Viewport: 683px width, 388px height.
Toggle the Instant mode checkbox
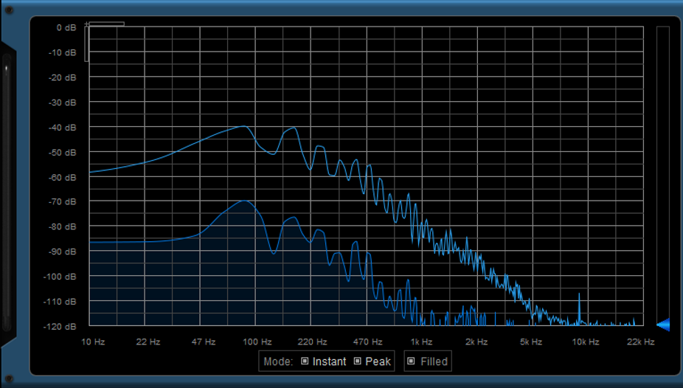pos(305,361)
